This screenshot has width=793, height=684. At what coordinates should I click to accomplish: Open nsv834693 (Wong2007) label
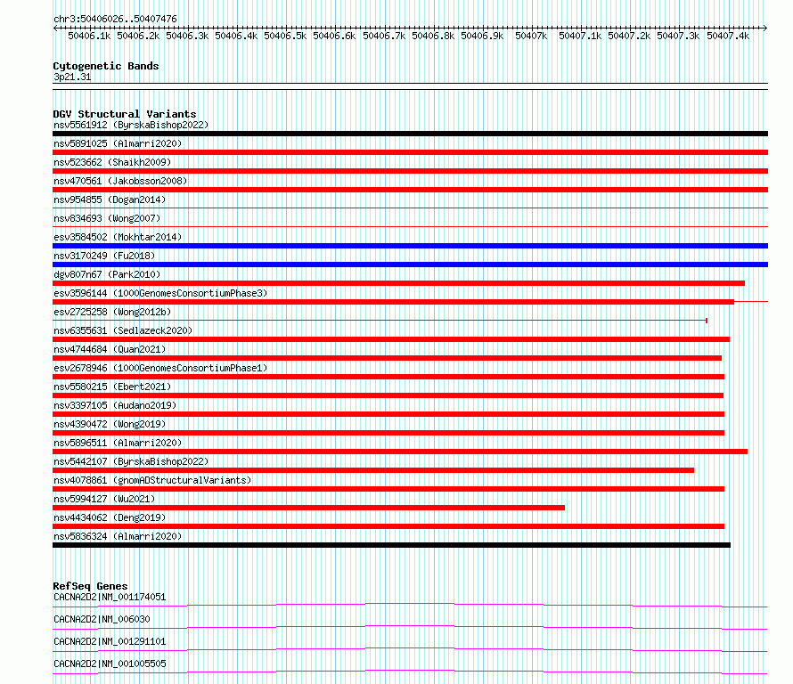coord(107,218)
